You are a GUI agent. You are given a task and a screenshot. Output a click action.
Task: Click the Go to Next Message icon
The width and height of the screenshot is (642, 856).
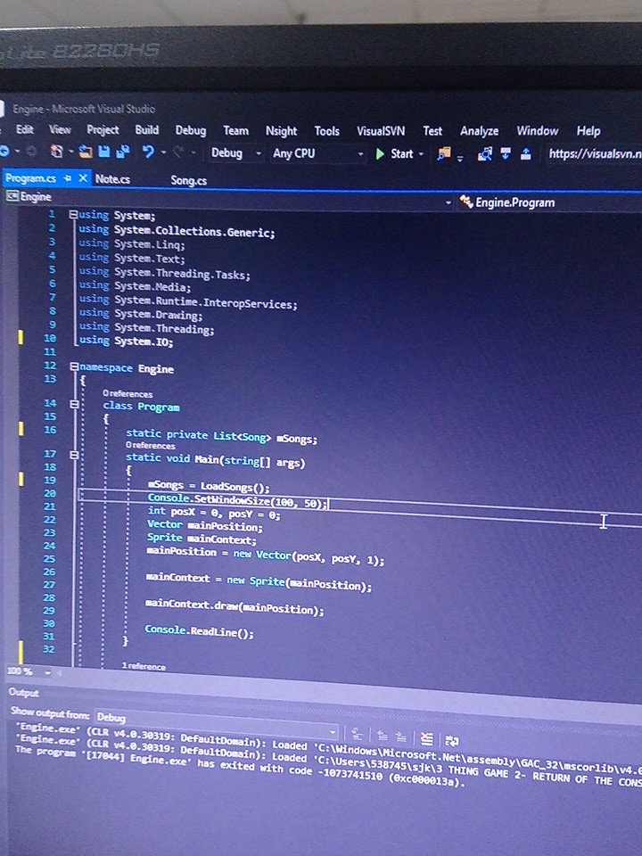401,737
